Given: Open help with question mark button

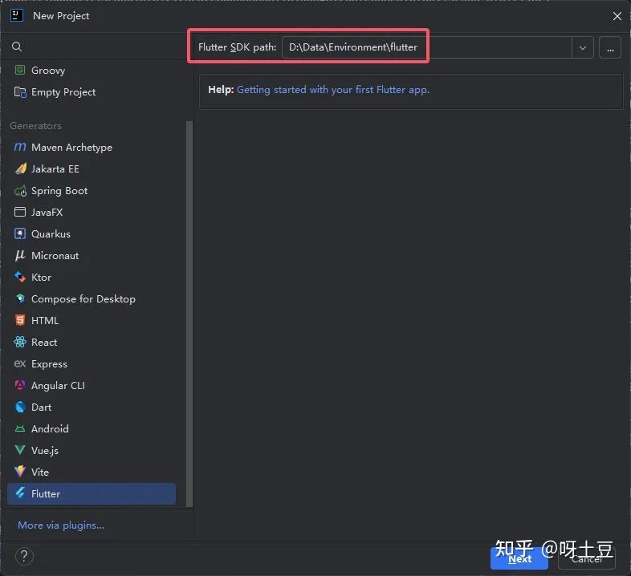Looking at the screenshot, I should 24,557.
